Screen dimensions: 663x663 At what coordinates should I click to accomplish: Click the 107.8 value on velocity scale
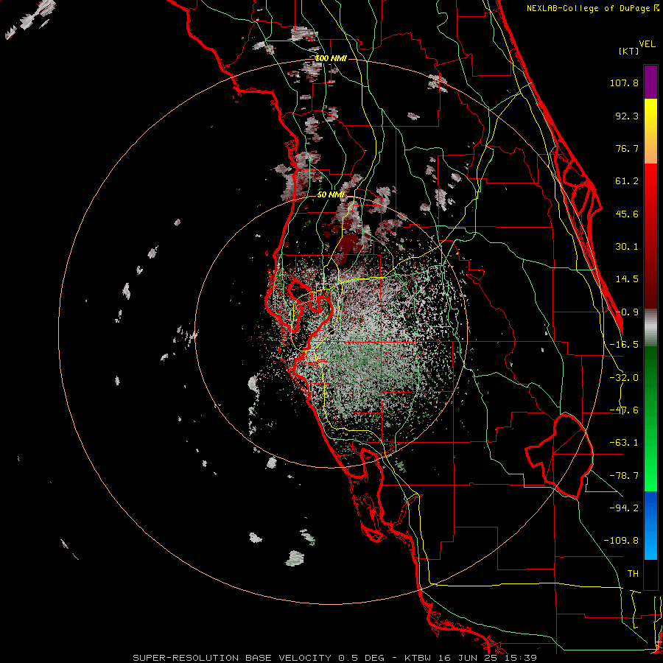coord(624,83)
